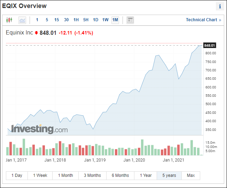Set interval to 30 minutes
The height and width of the screenshot is (188, 227).
tap(66, 20)
